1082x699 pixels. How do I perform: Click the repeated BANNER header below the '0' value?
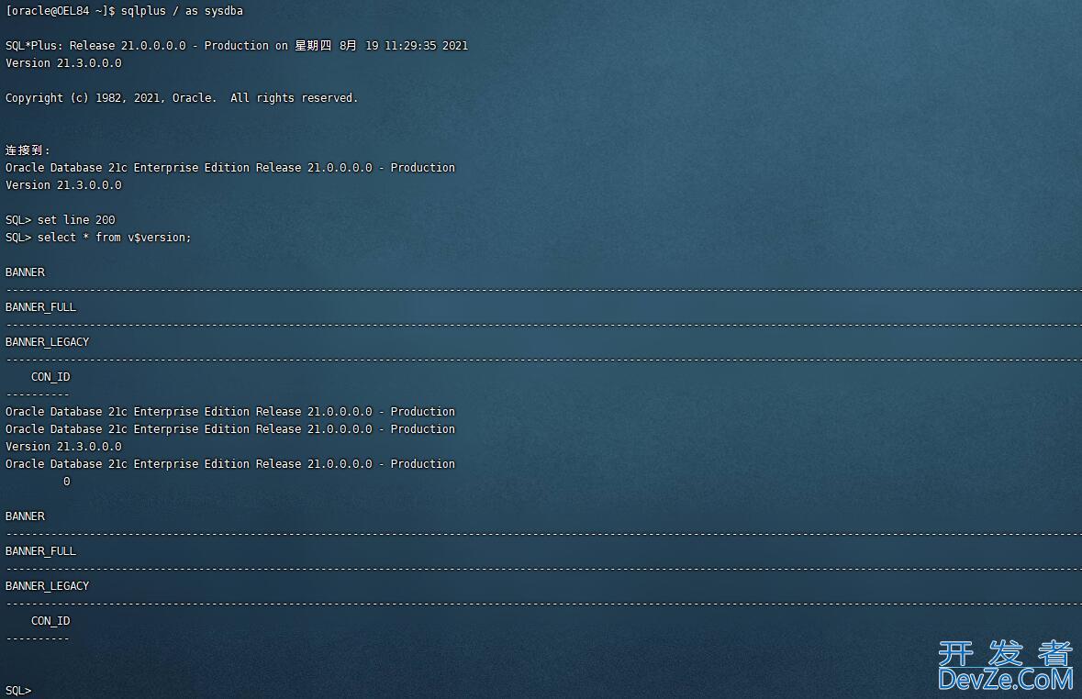pos(25,516)
